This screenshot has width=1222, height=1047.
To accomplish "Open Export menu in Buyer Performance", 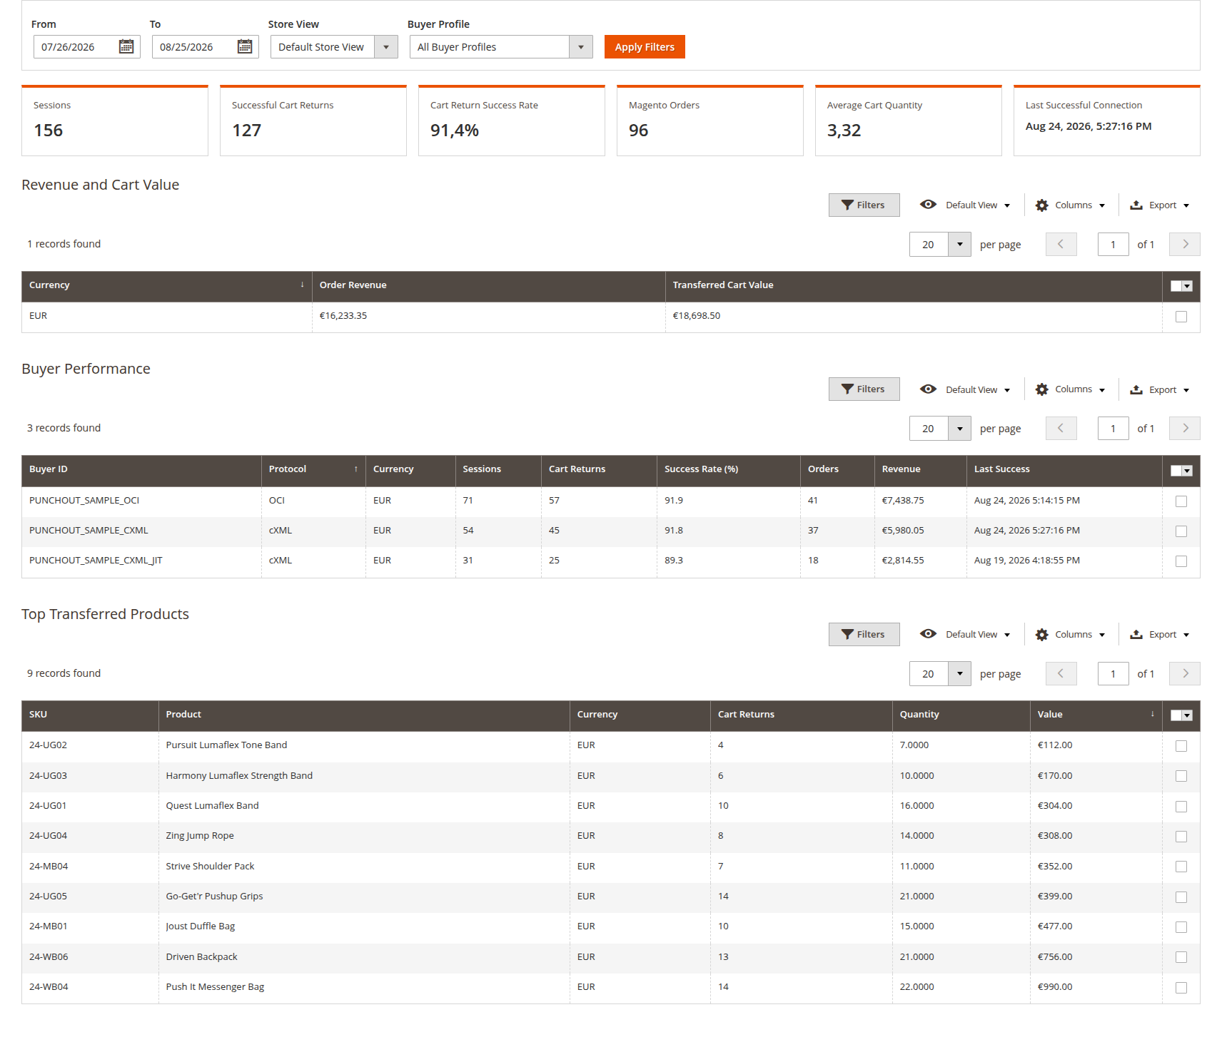I will (x=1159, y=389).
